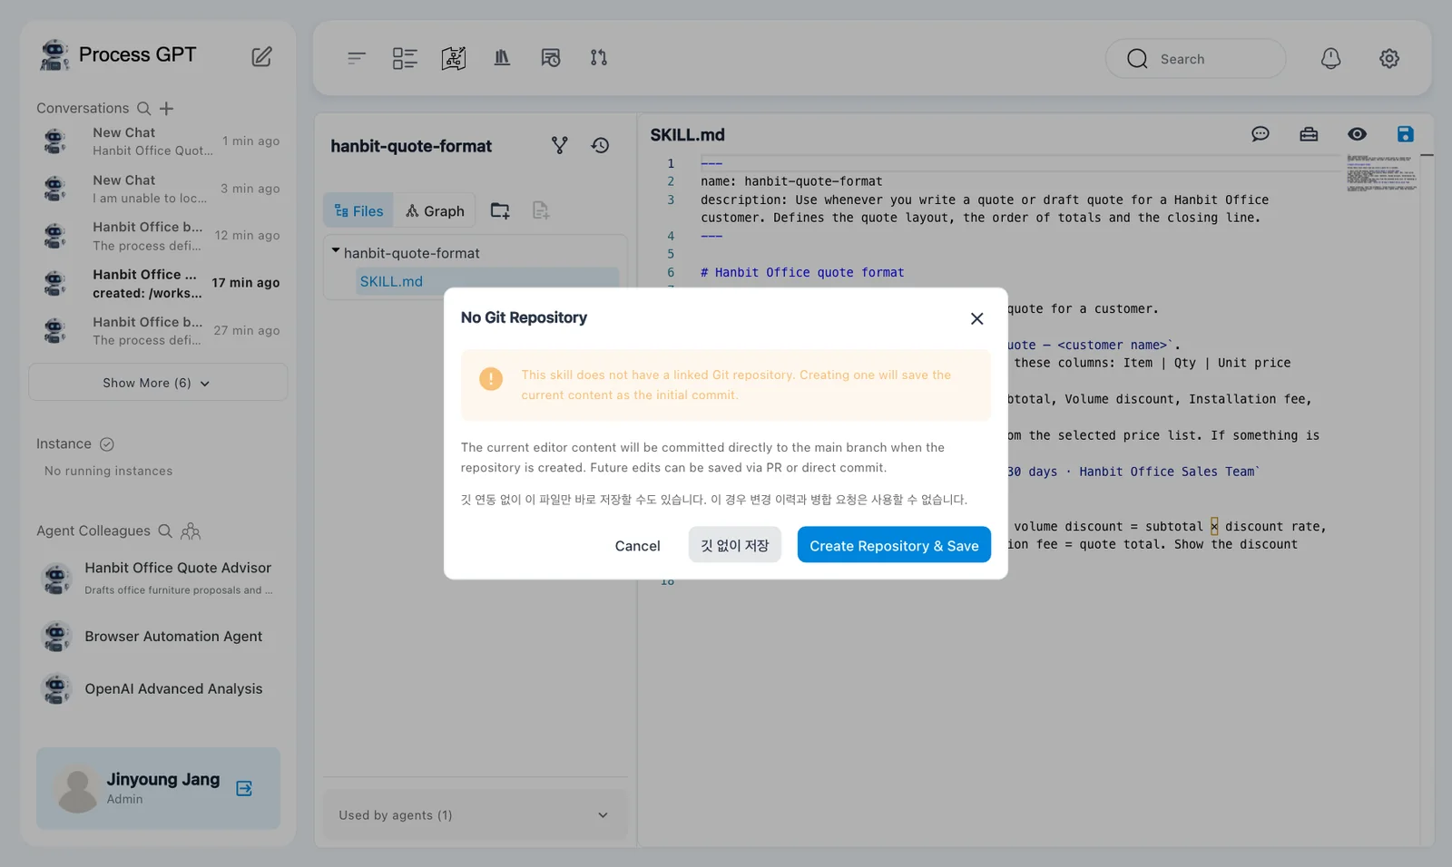
Task: Open agent colleagues group icon
Action: pos(191,531)
